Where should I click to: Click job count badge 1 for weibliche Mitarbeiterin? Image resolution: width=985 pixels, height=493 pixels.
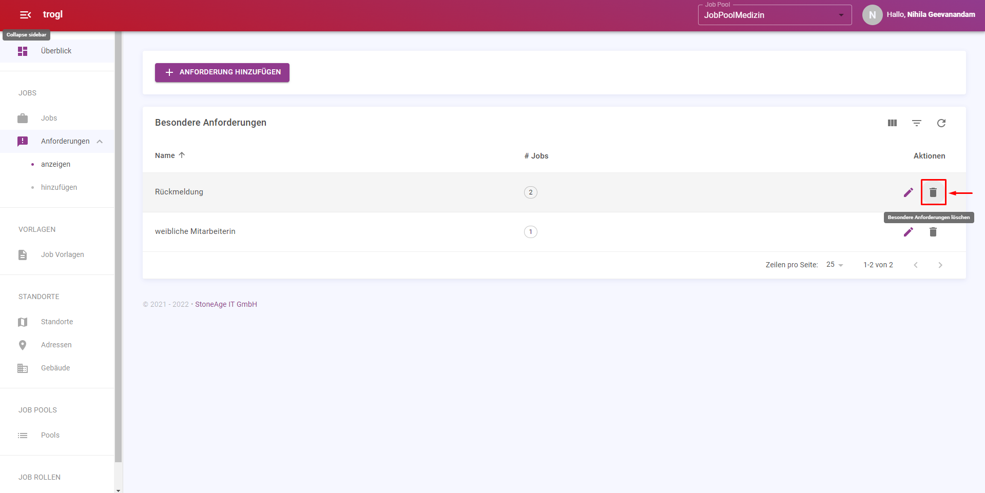(531, 232)
